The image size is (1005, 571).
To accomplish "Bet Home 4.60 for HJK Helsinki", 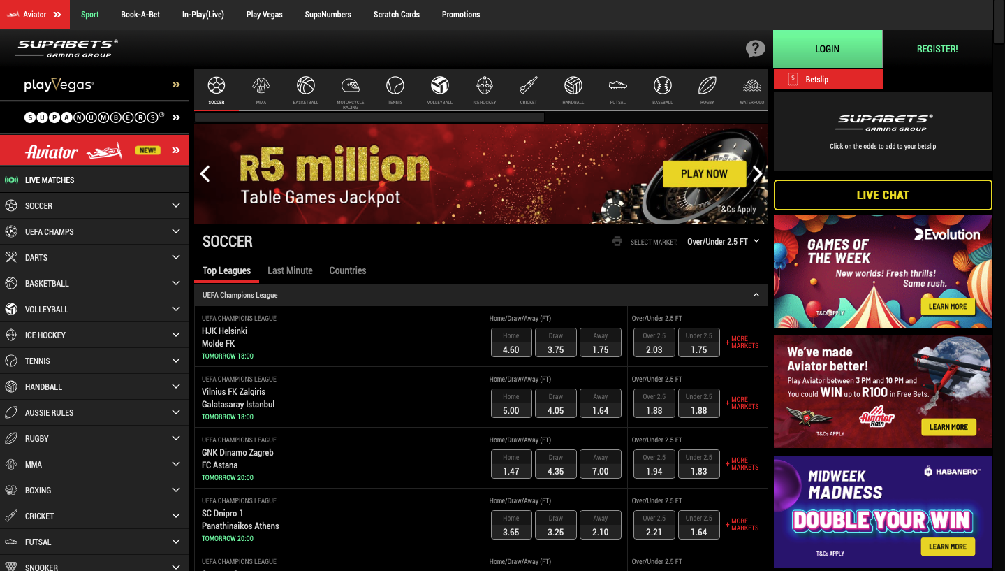I will [511, 343].
